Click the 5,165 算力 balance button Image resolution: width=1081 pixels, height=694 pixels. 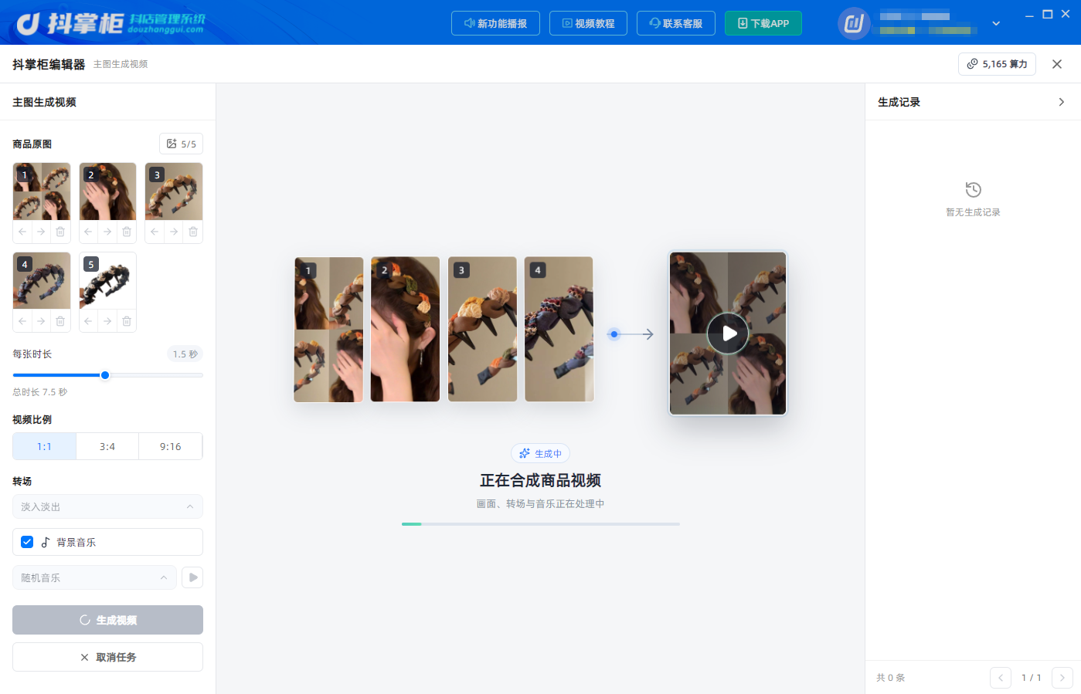997,64
